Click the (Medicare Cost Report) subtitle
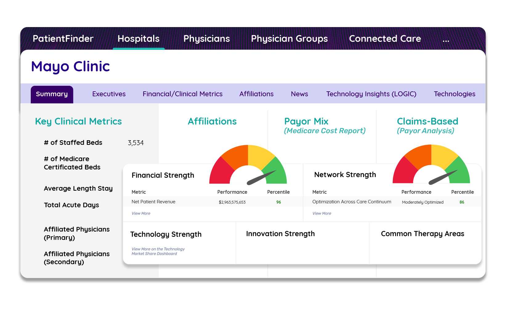 coord(325,131)
